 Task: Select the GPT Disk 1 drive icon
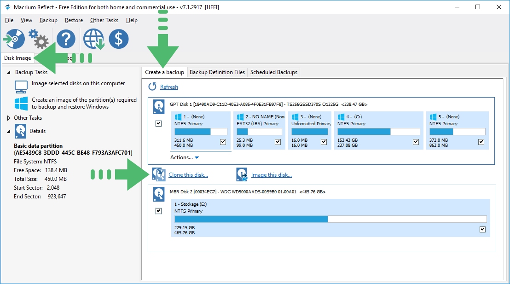point(159,107)
